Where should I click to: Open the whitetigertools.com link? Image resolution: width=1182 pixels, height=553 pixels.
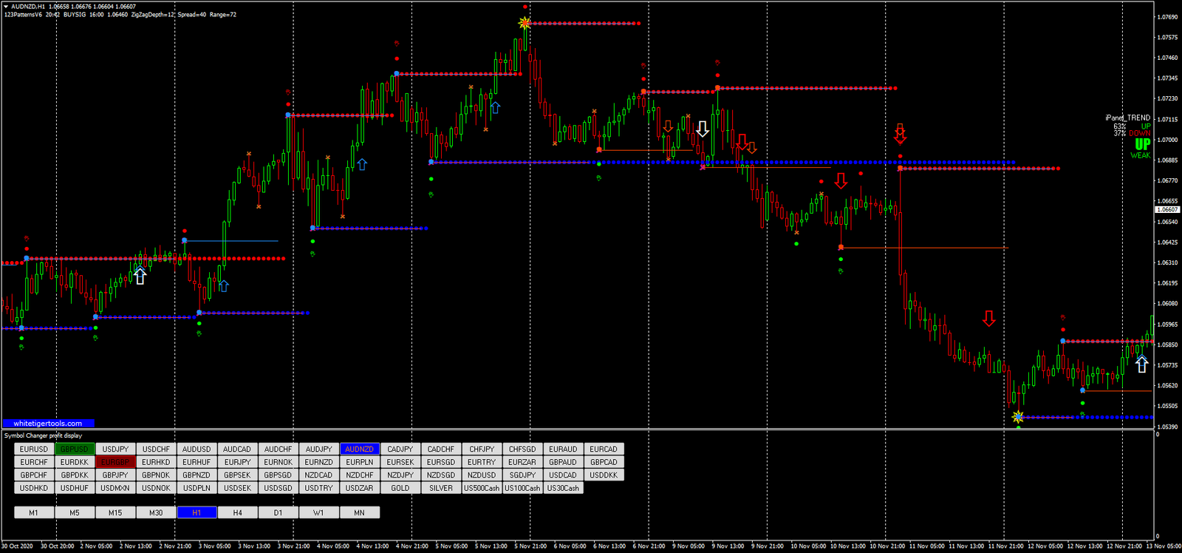[48, 424]
